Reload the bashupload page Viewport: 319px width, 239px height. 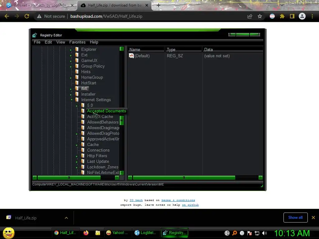[x=27, y=16]
